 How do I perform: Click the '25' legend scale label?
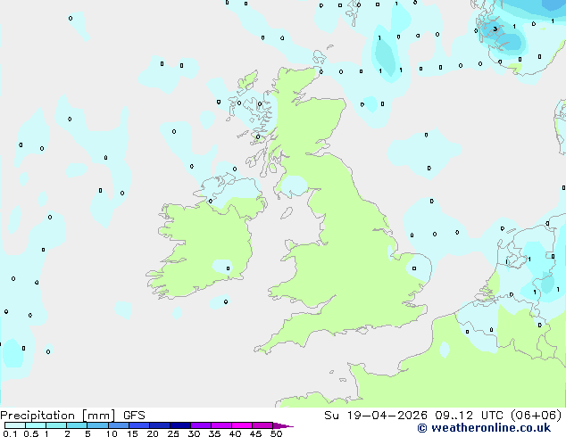(173, 433)
